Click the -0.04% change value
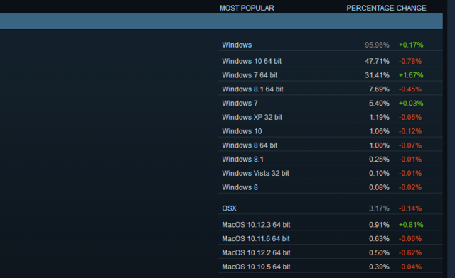 [x=410, y=267]
